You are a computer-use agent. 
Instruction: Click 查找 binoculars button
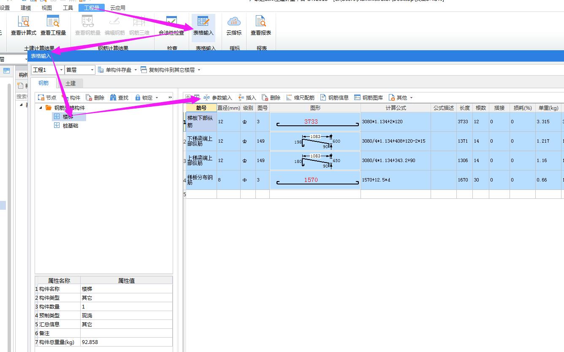click(119, 97)
